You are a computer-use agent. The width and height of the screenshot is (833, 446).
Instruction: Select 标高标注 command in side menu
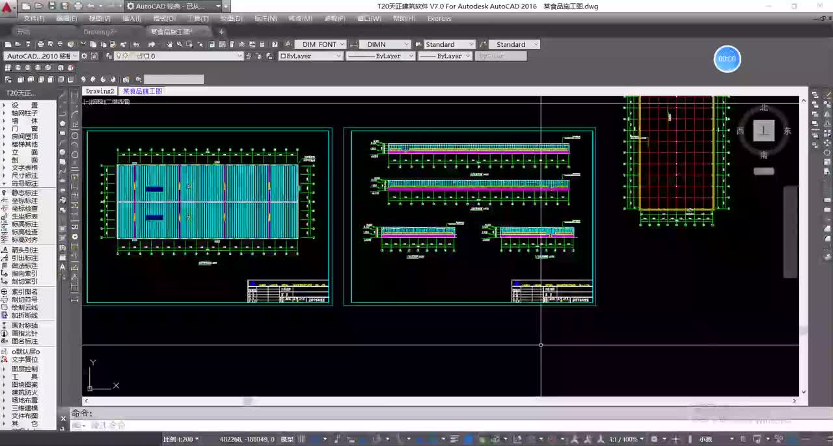point(25,224)
